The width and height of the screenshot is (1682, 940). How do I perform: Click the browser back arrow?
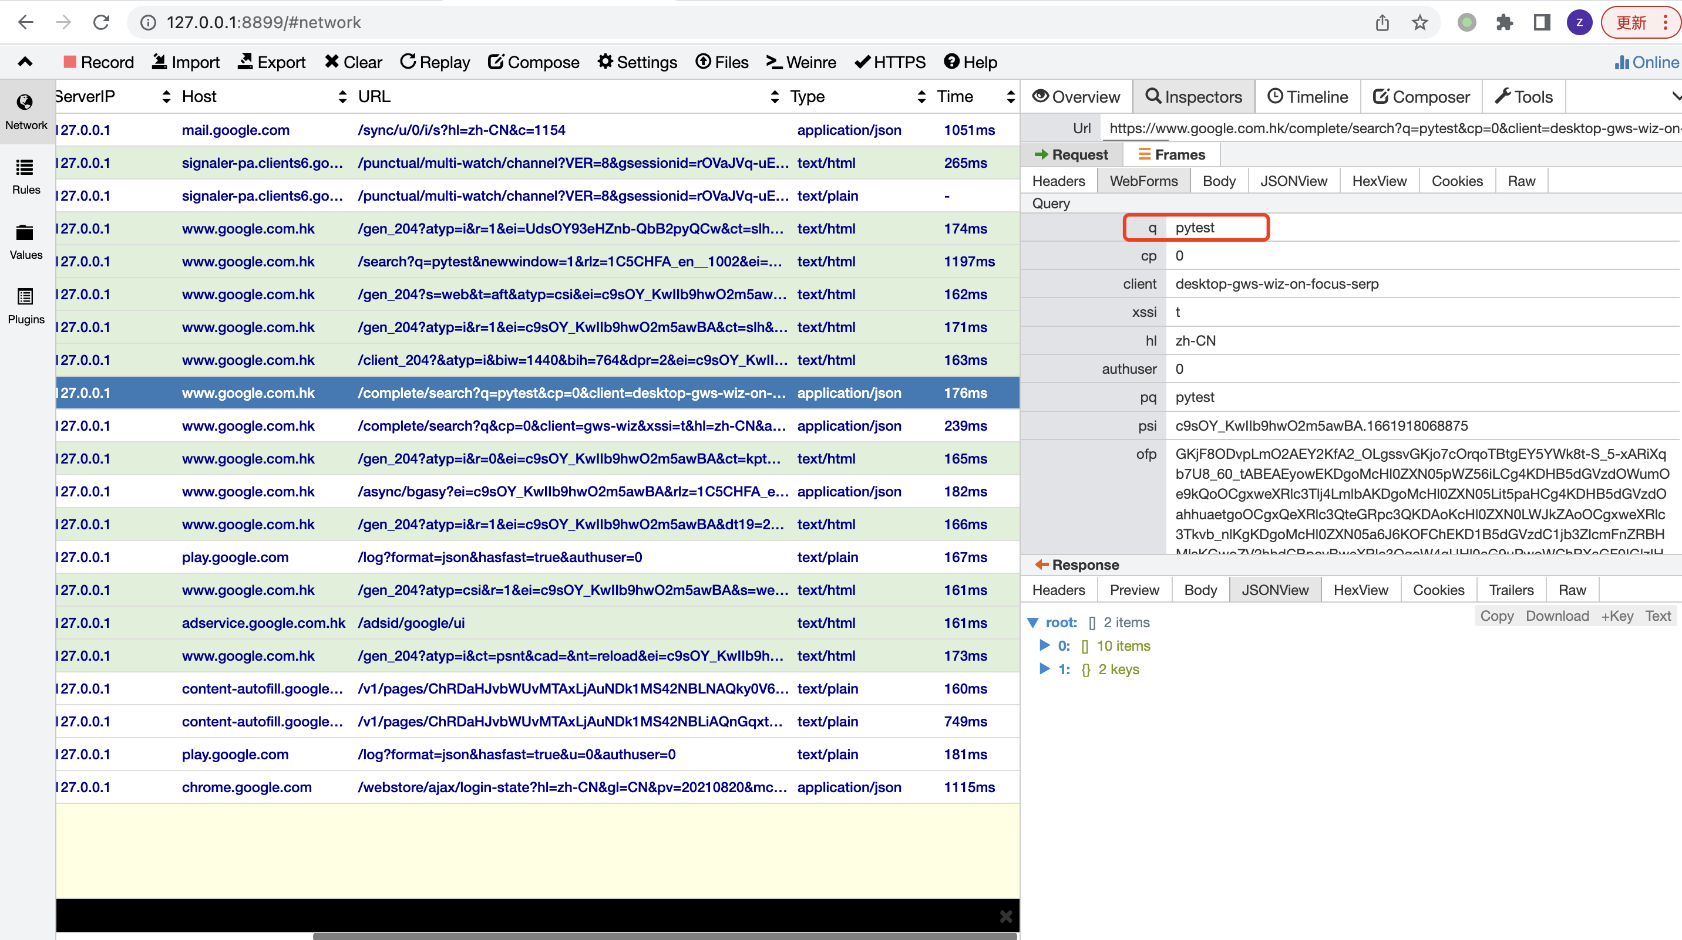(x=25, y=22)
